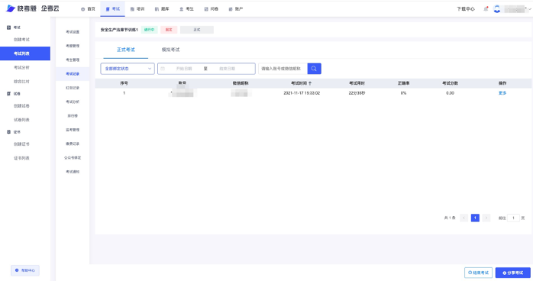Image resolution: width=533 pixels, height=281 pixels.
Task: Click the blue search magnifier button
Action: (x=314, y=69)
